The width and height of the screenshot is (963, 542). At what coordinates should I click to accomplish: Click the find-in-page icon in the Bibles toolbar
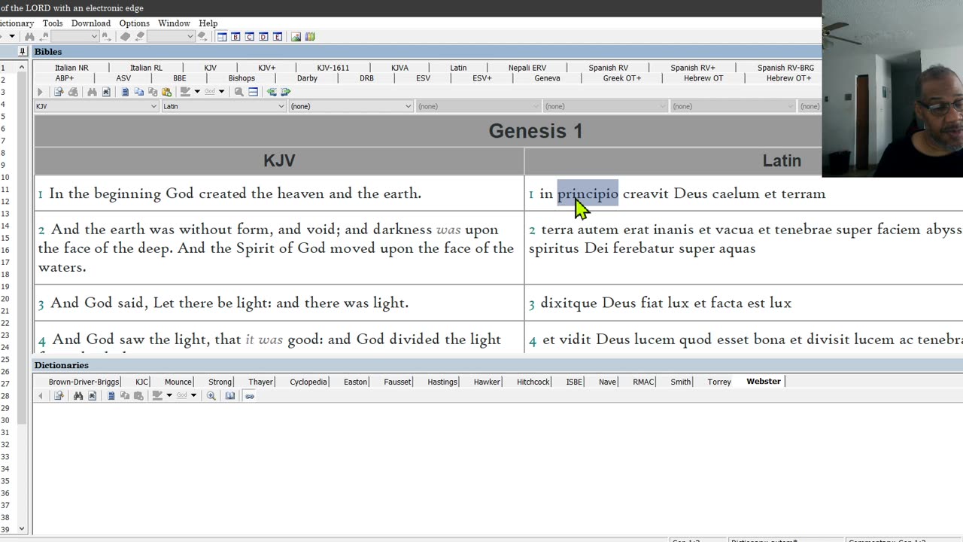tap(106, 92)
